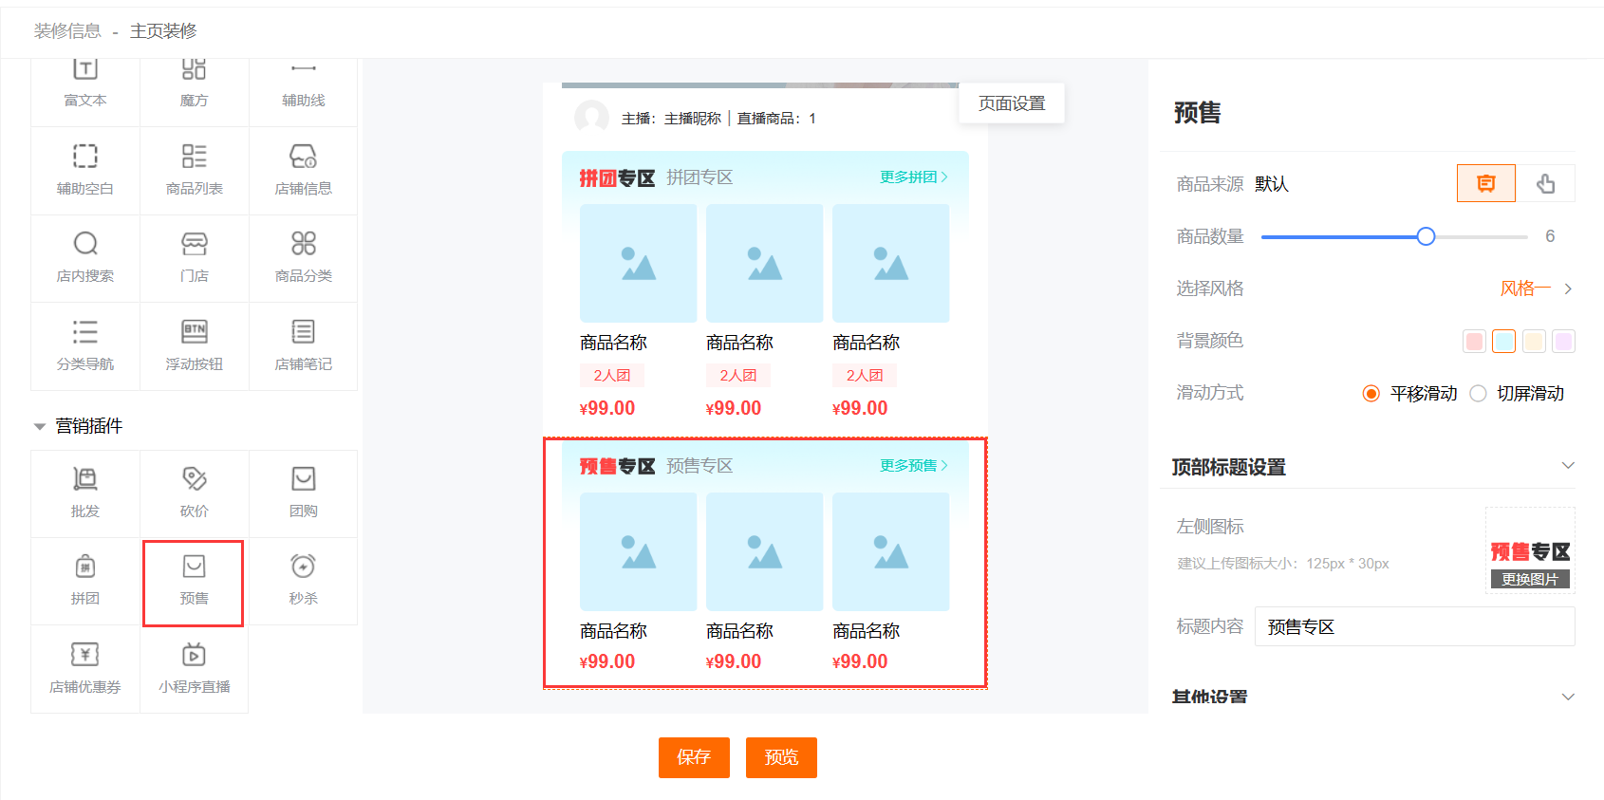This screenshot has width=1604, height=800.
Task: Insert the 拼团 group-buy plugin
Action: (x=85, y=581)
